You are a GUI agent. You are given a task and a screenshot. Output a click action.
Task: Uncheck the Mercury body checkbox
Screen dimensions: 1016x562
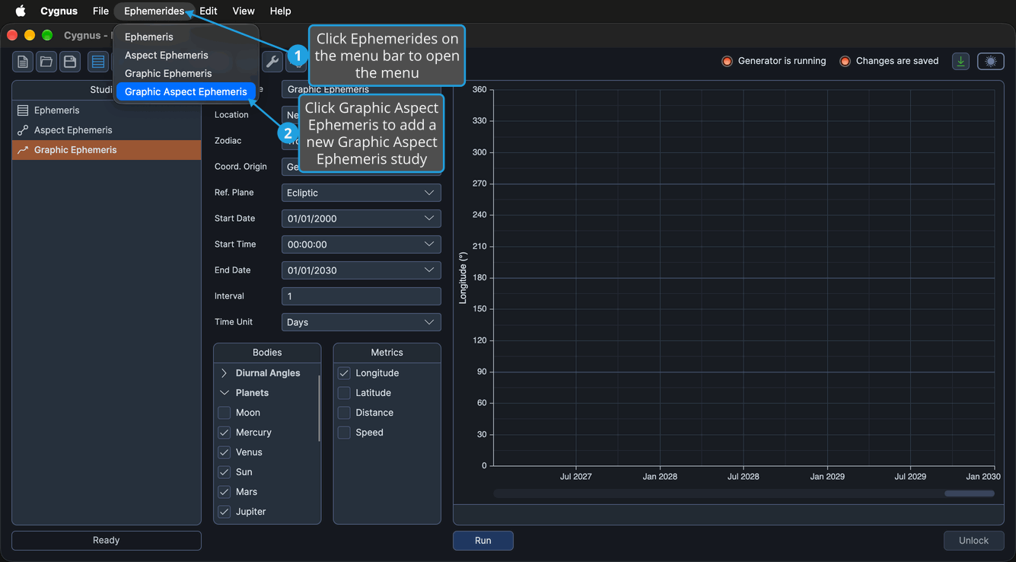point(225,433)
